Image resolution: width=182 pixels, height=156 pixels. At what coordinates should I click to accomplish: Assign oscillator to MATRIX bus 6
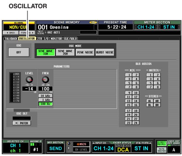pos(157,83)
